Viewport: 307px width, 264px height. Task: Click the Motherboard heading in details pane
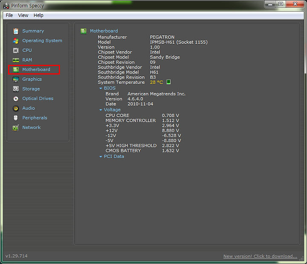click(104, 31)
